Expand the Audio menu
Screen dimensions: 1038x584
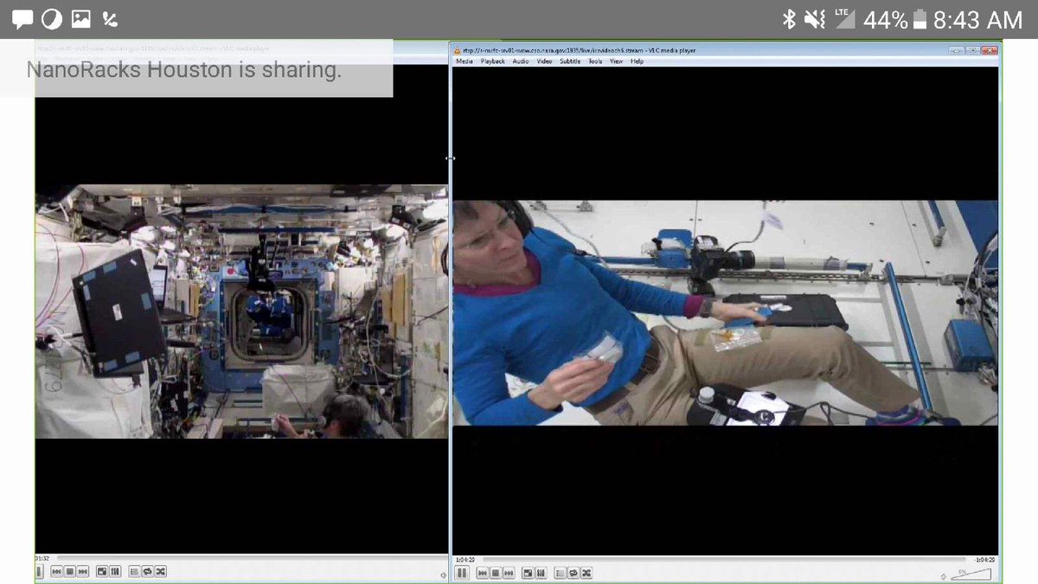(521, 61)
